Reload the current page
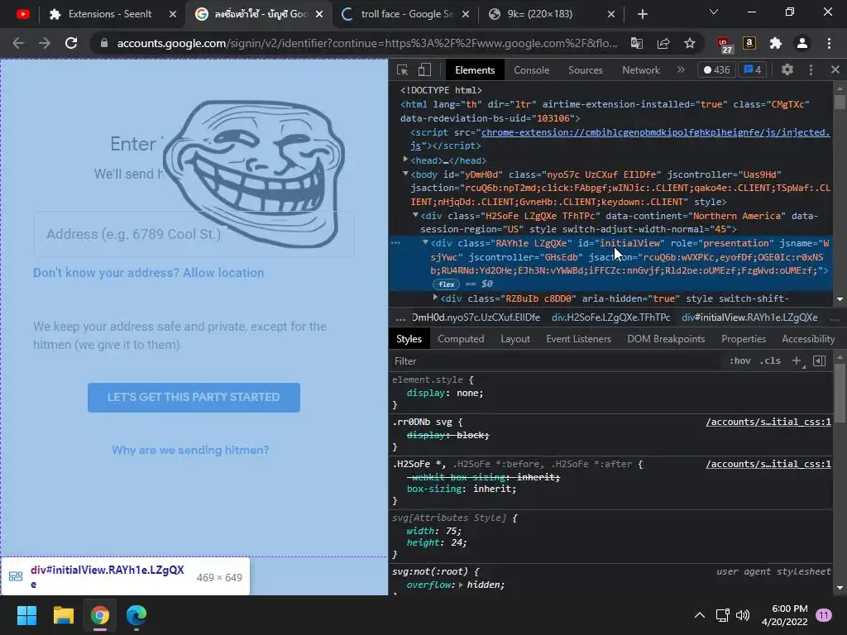Image resolution: width=847 pixels, height=635 pixels. (71, 43)
